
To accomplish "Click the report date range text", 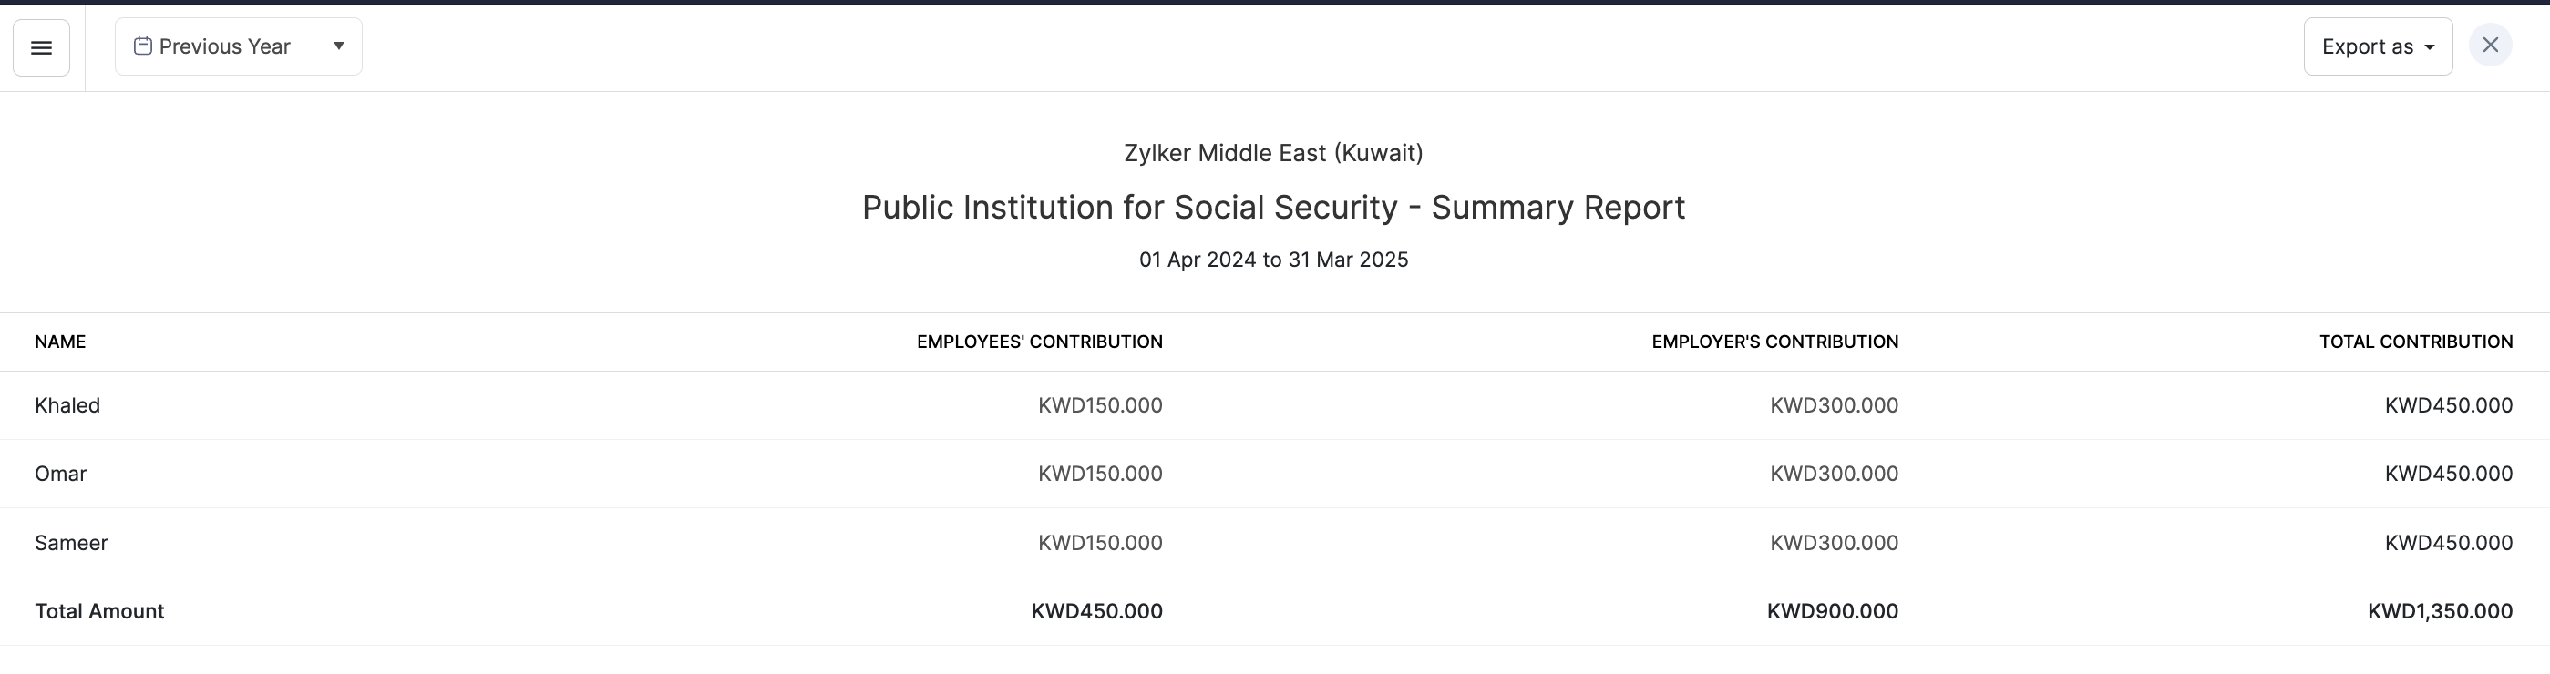I will (x=1273, y=260).
